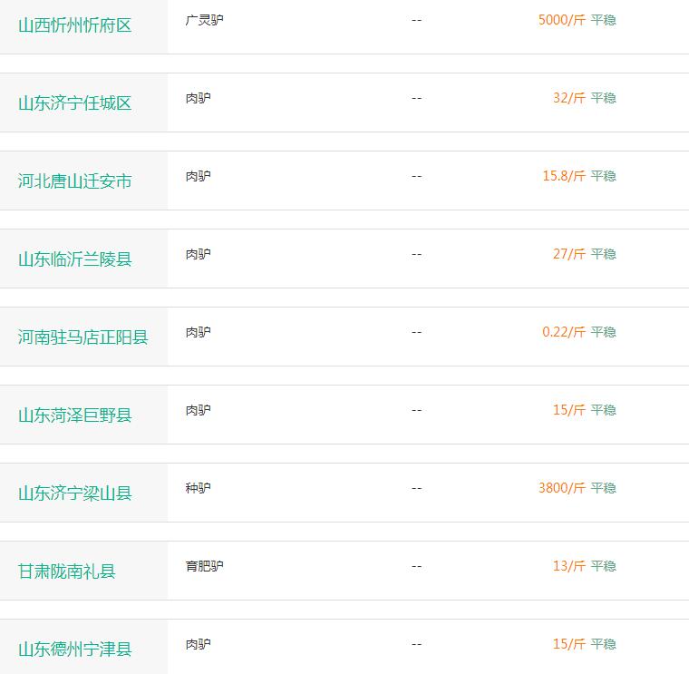The height and width of the screenshot is (674, 689).
Task: Click the 5000/斤 price value
Action: click(562, 20)
